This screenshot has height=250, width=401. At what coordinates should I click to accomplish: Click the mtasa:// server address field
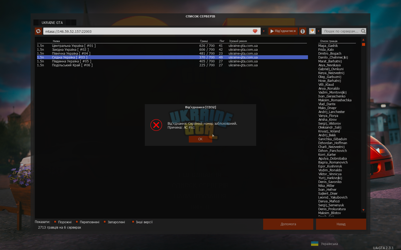coord(152,31)
